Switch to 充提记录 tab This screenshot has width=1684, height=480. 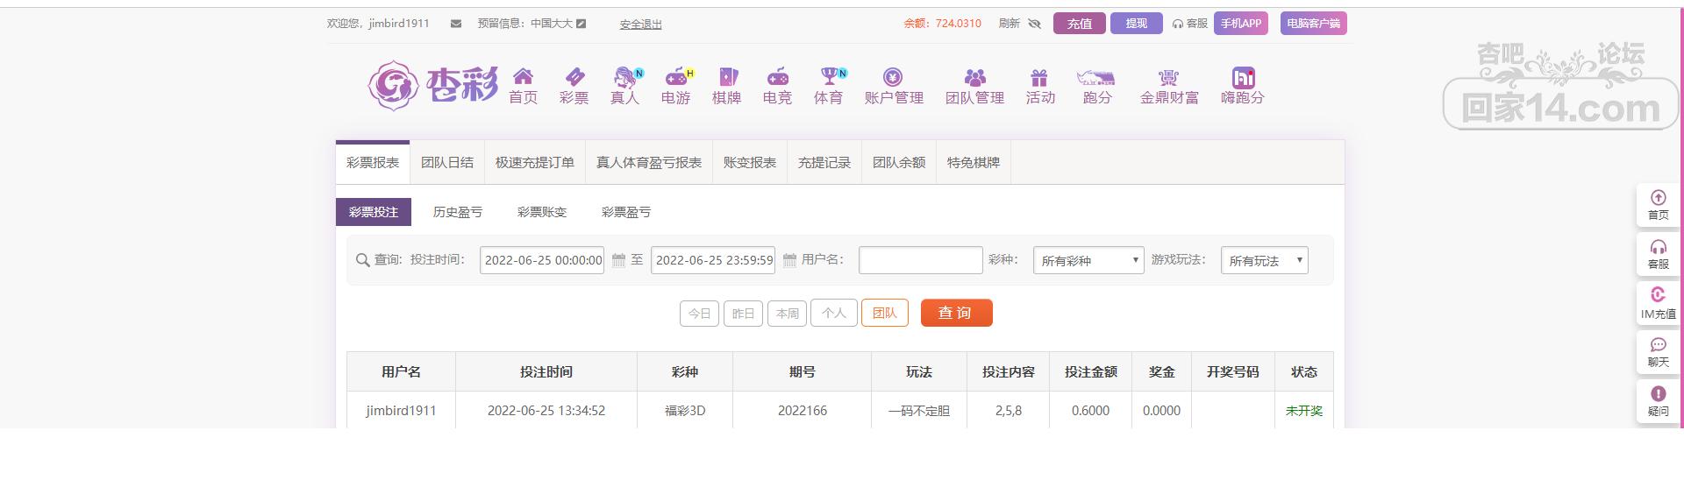[824, 163]
